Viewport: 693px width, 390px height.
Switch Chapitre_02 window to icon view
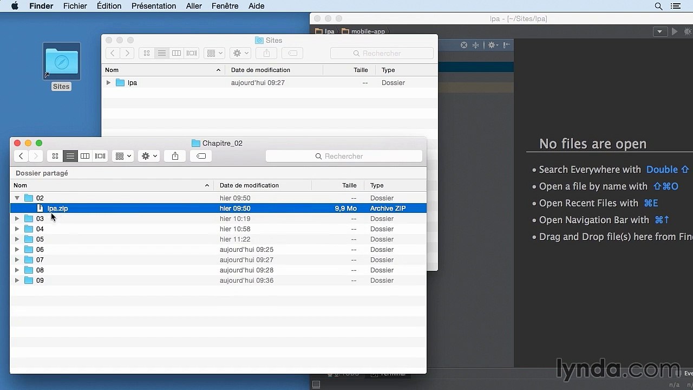(55, 156)
